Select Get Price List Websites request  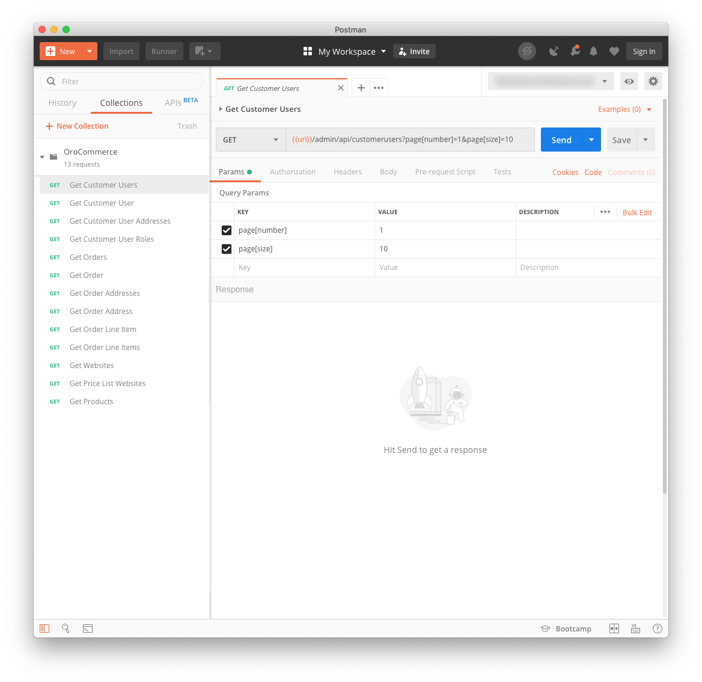(124, 383)
